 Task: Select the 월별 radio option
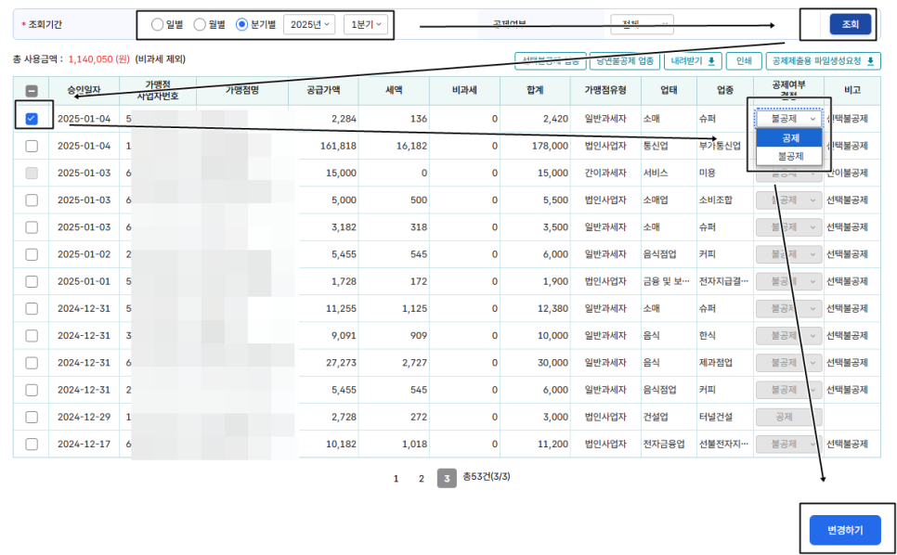pos(200,24)
